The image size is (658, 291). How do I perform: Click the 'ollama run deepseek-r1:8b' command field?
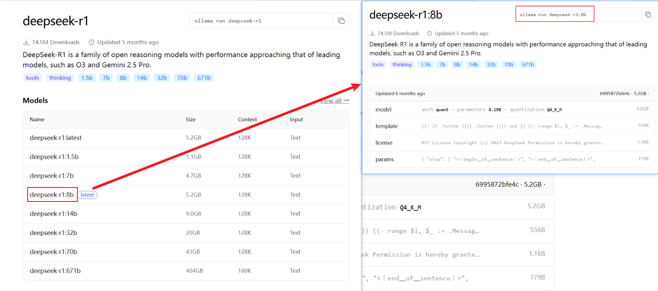(x=554, y=15)
